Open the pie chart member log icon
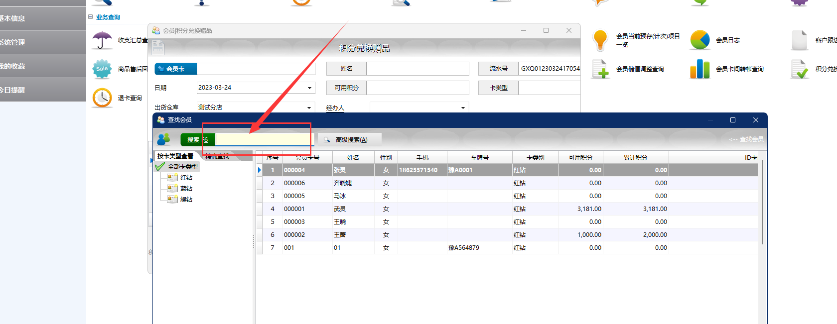Viewport: 837px width, 324px height. [x=700, y=40]
